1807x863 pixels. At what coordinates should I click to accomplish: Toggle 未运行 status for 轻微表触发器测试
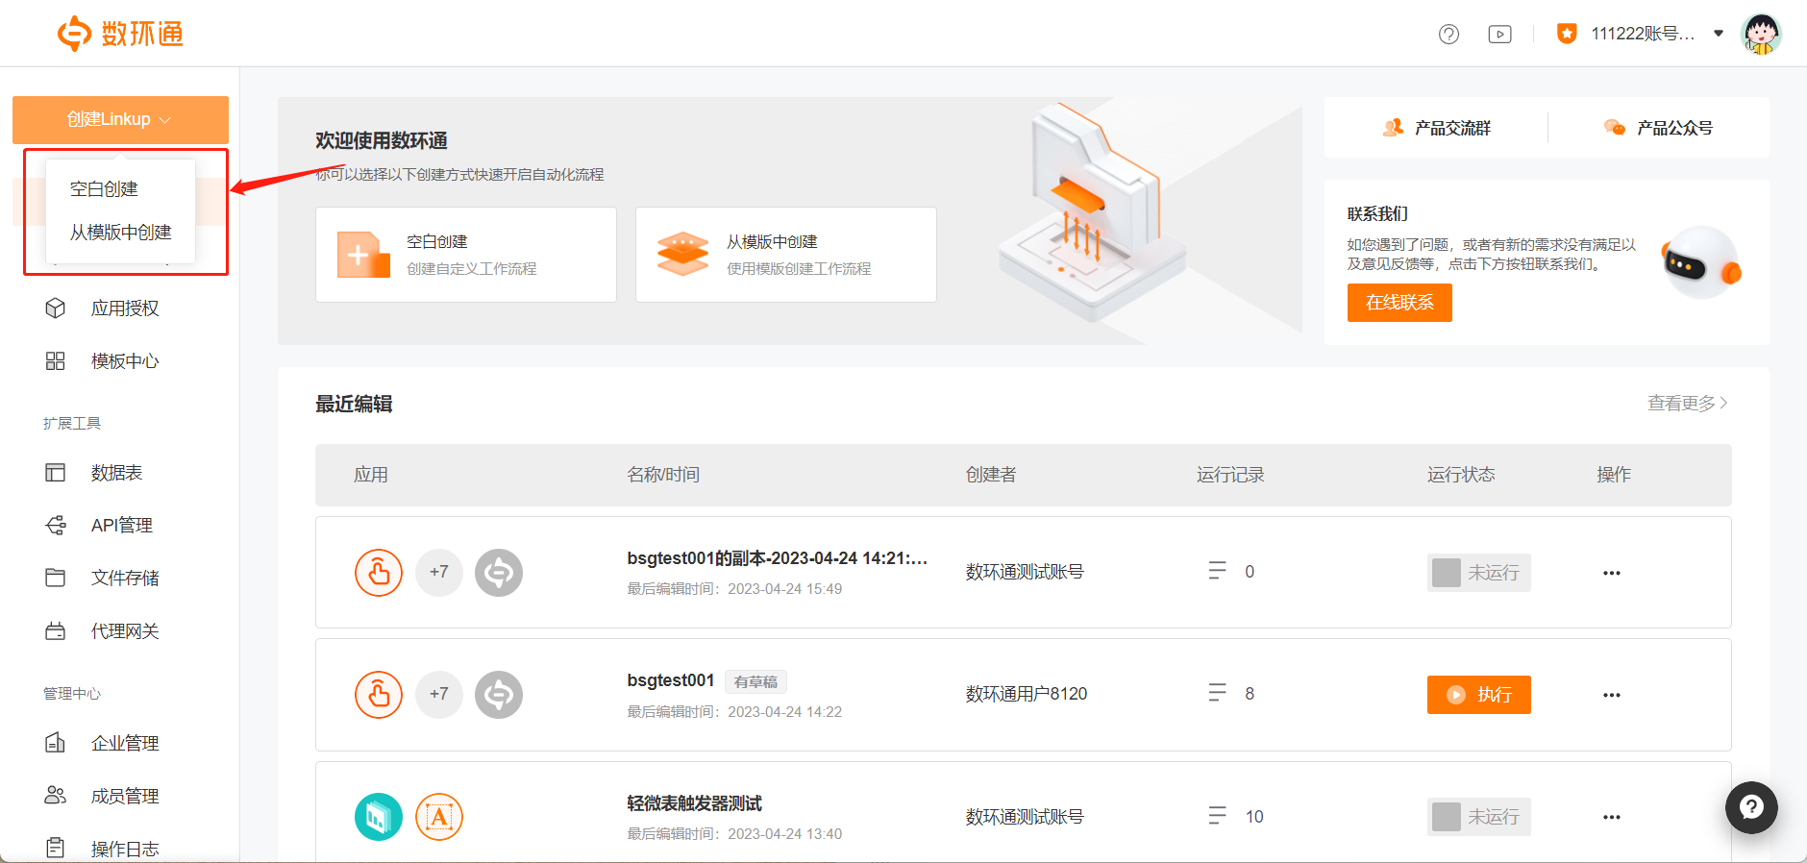point(1478,817)
